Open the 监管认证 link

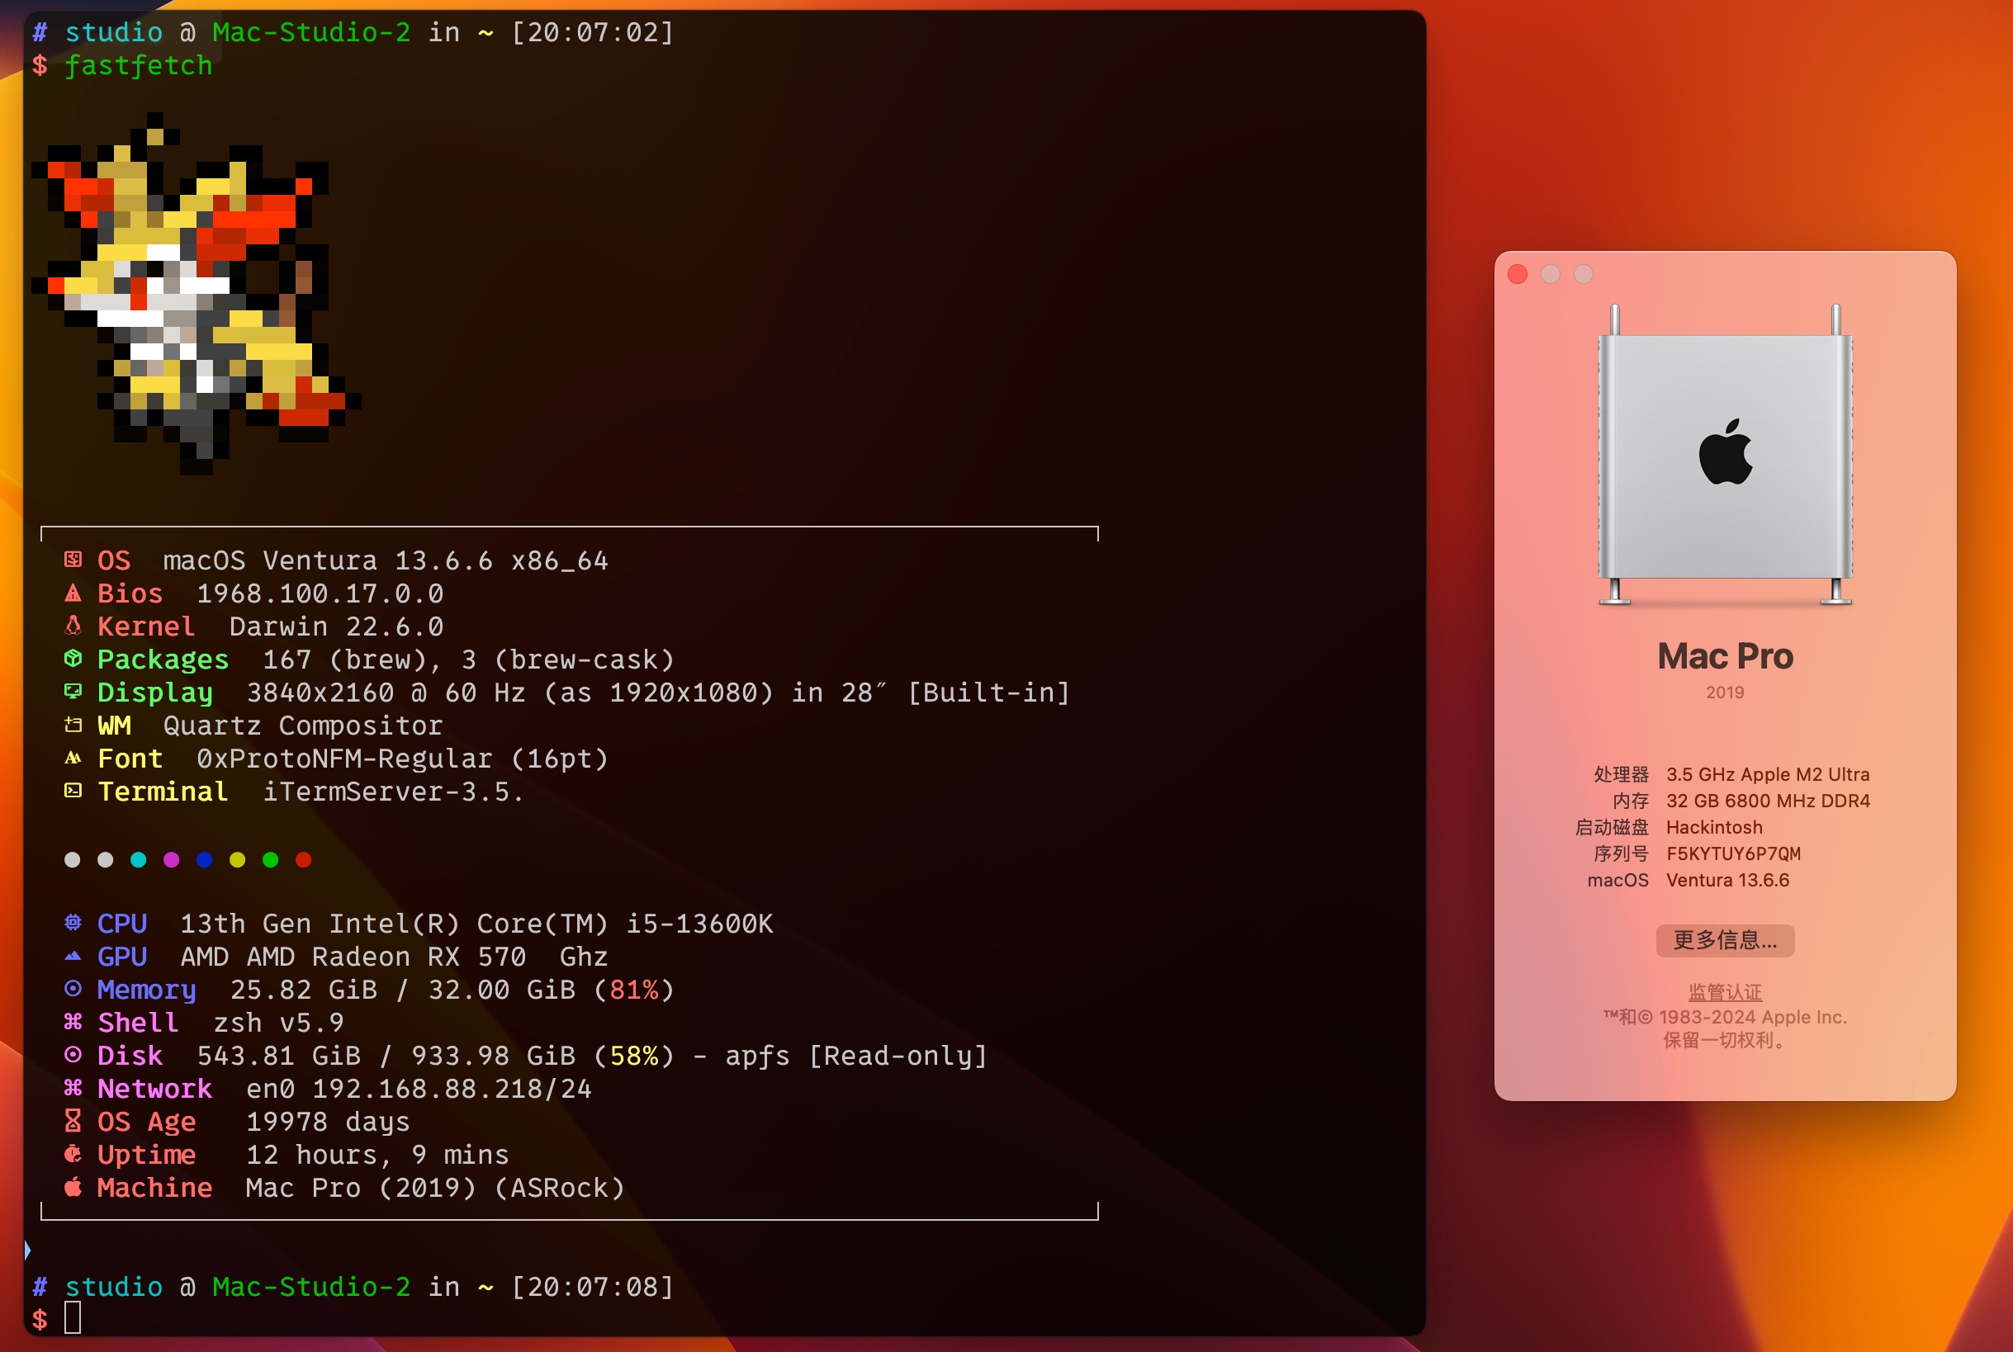[x=1725, y=991]
